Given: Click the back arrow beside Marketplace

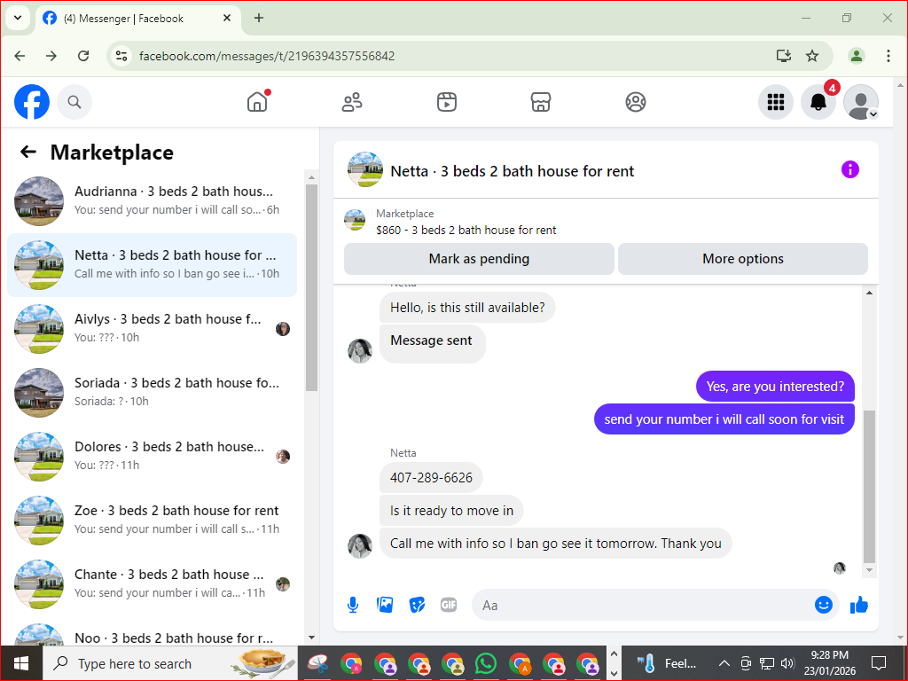Looking at the screenshot, I should click(x=27, y=152).
